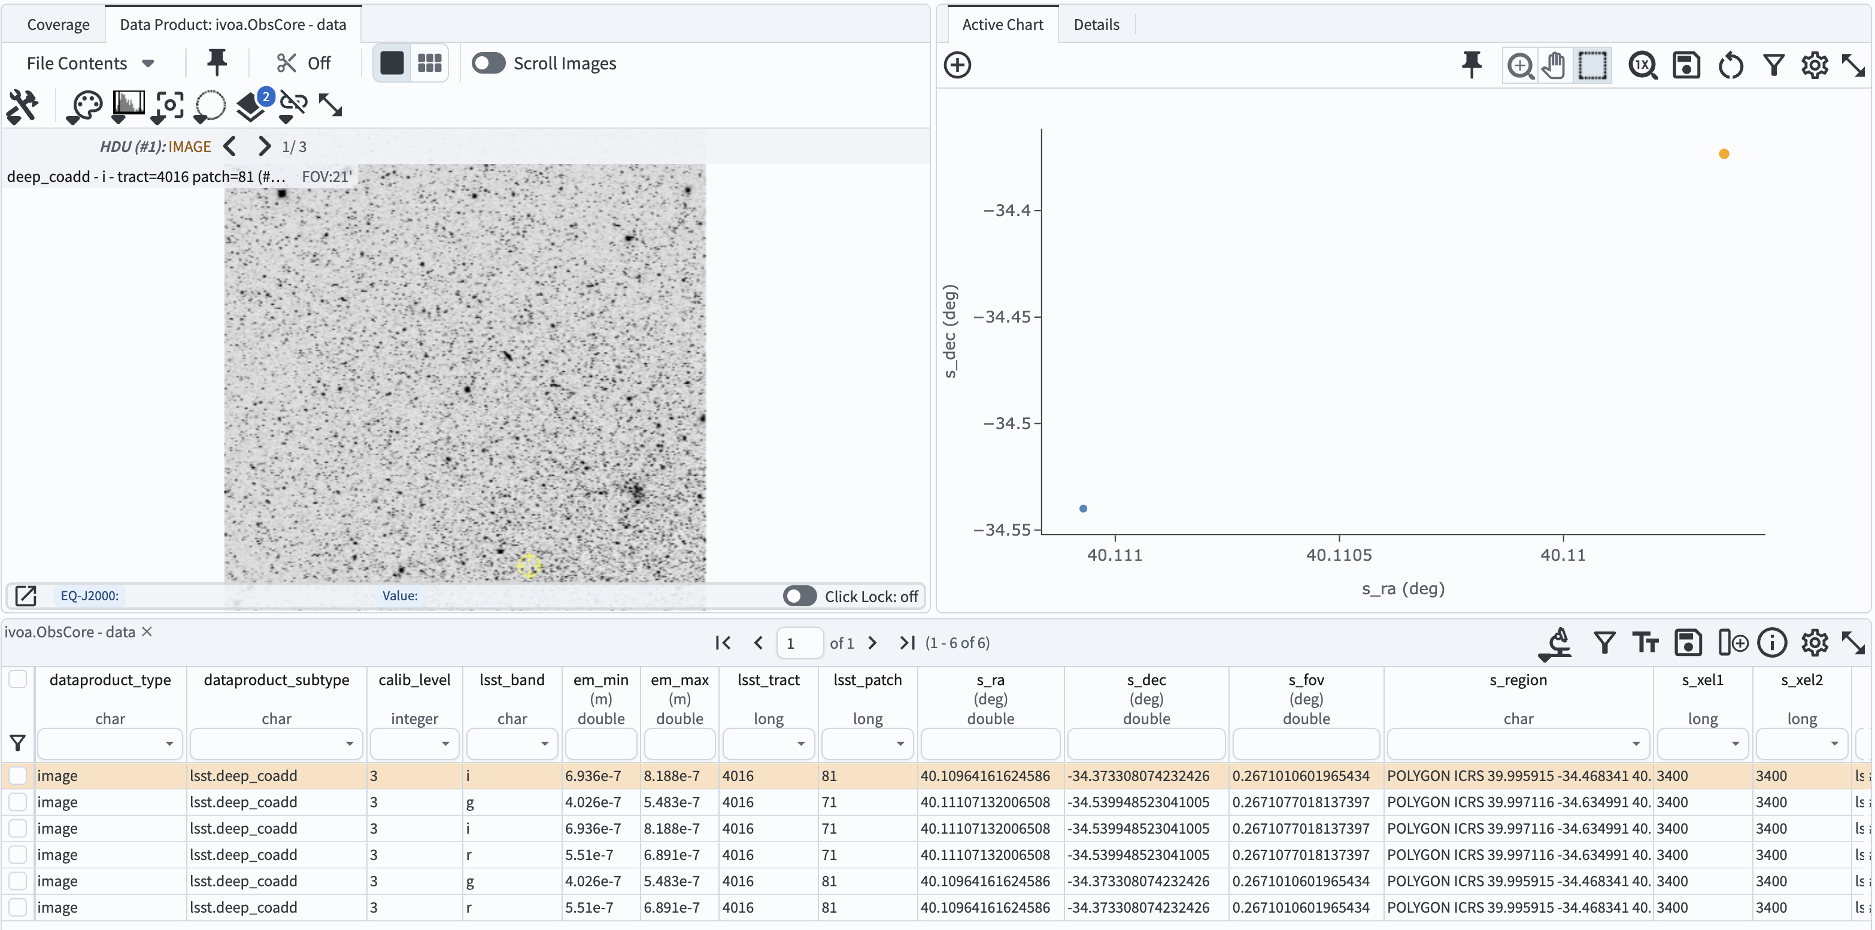Switch to the Details tab
The height and width of the screenshot is (930, 1875).
(1096, 24)
